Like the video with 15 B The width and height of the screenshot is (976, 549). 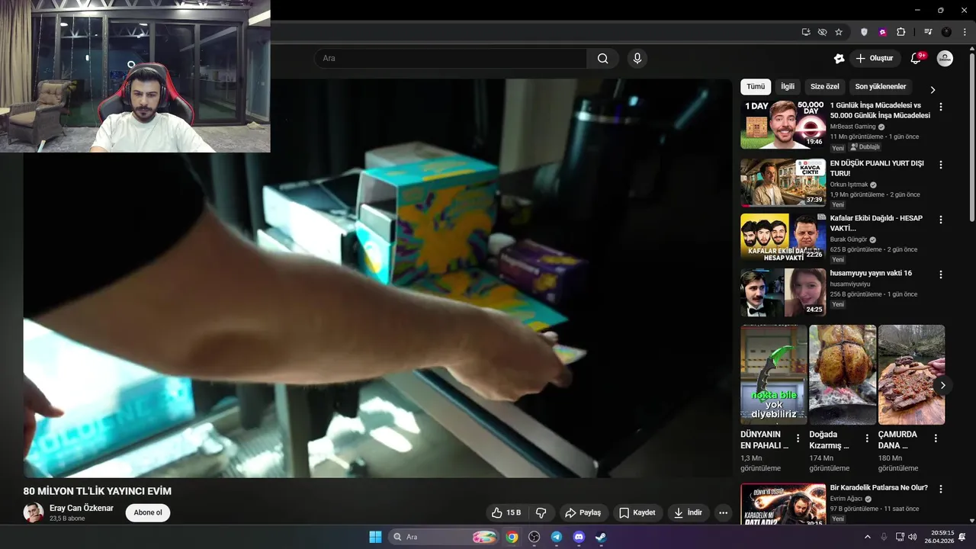(506, 512)
